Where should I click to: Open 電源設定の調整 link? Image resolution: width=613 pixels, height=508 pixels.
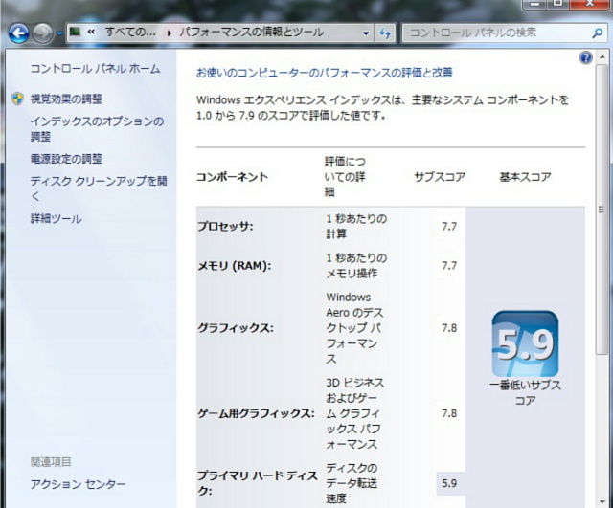coord(66,159)
